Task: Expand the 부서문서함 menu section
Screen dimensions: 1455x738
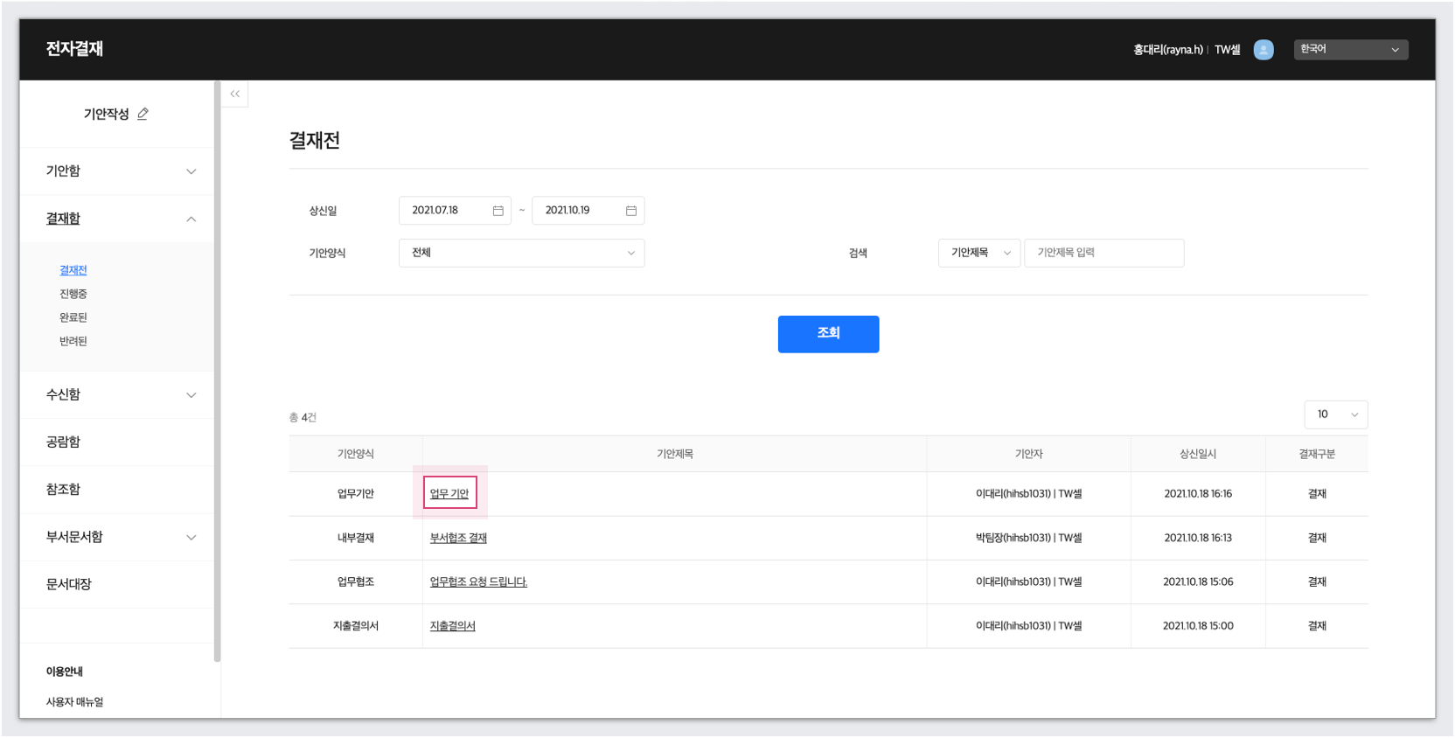Action: coord(191,537)
